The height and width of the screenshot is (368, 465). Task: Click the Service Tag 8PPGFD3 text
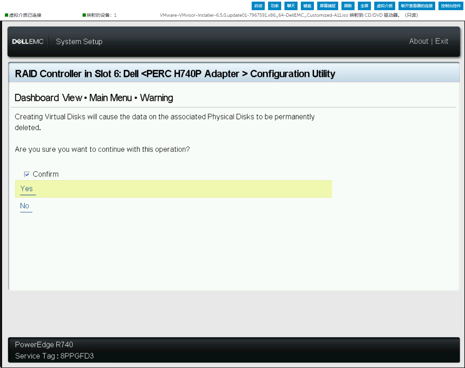54,356
